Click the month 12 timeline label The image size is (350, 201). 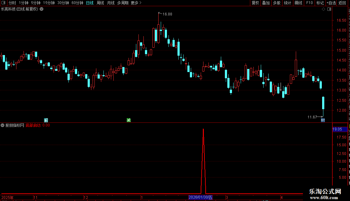(x=86, y=197)
